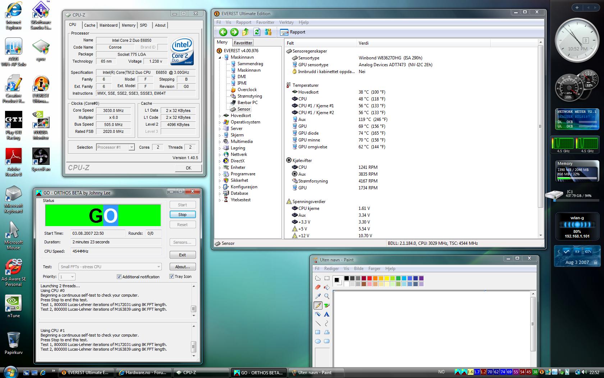604x378 pixels.
Task: Select Paint airbrush tool
Action: click(x=318, y=314)
